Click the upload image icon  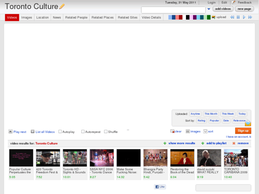(x=213, y=17)
